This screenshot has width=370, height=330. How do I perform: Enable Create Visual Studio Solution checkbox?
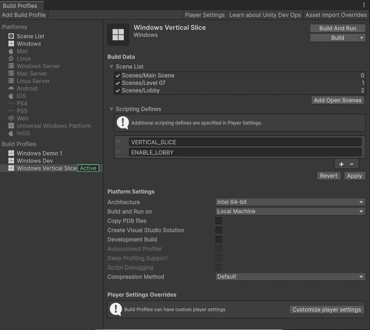(x=219, y=230)
